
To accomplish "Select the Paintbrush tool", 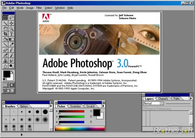I will (12, 55).
